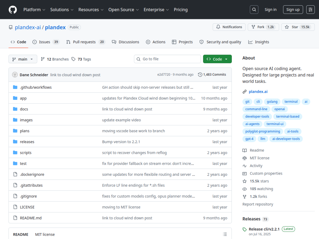Image resolution: width=319 pixels, height=239 pixels.
Task: Expand the Enterprise menu
Action: [156, 10]
